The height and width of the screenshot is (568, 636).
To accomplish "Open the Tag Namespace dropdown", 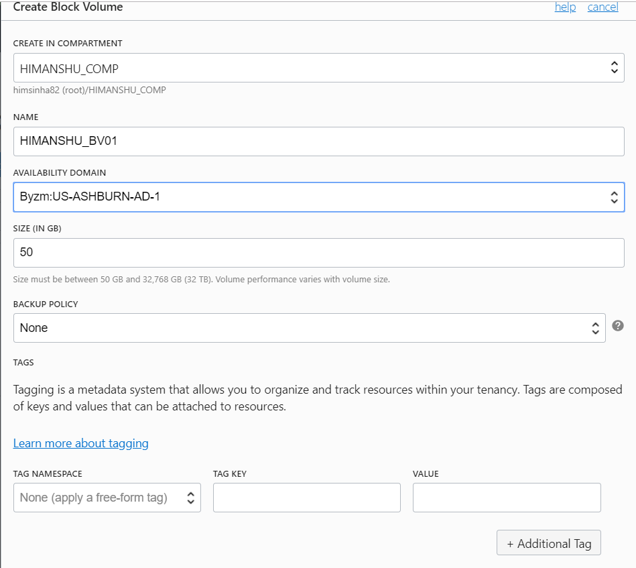I will [107, 498].
